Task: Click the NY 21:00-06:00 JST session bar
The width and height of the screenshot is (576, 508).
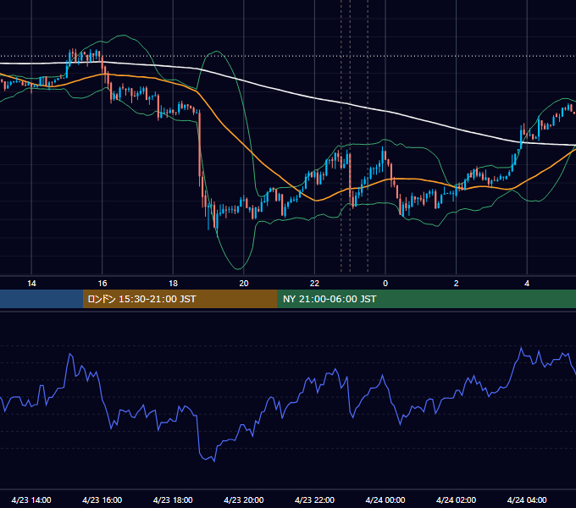Action: pyautogui.click(x=426, y=299)
